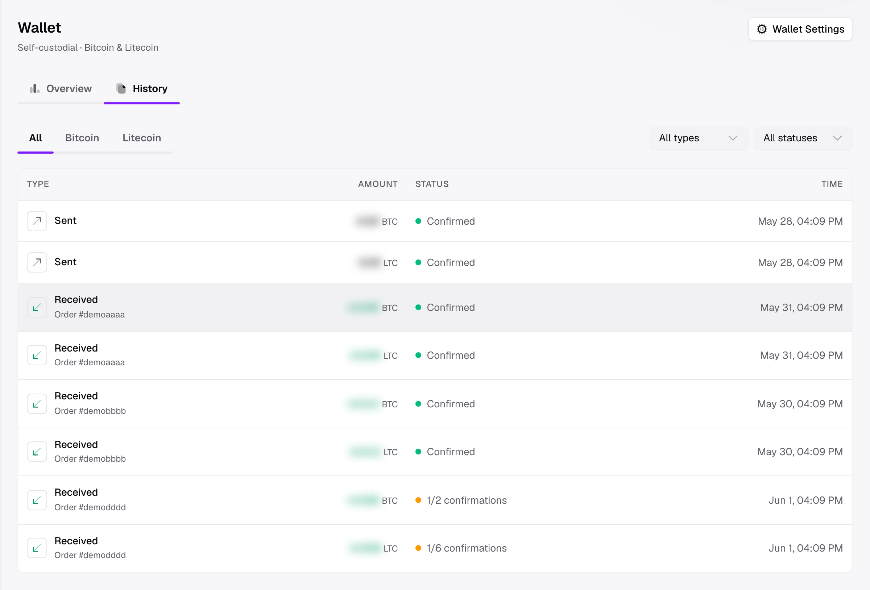Click Received icon for BTC order #demobbbb
The image size is (870, 590).
[37, 404]
